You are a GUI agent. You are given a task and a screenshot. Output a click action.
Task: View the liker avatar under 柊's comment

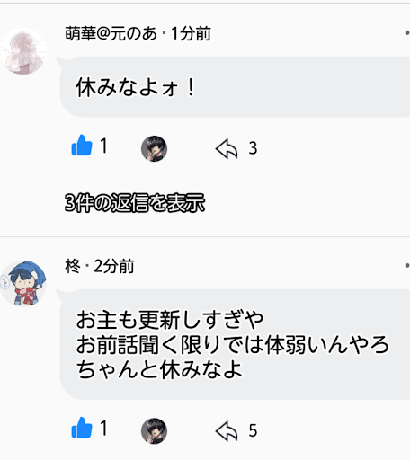pyautogui.click(x=154, y=430)
